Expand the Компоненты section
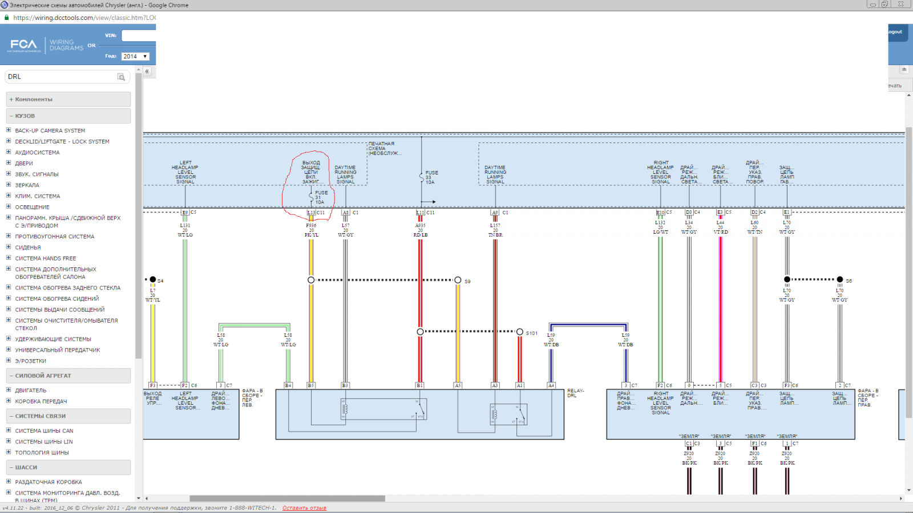This screenshot has width=913, height=513. coord(68,99)
